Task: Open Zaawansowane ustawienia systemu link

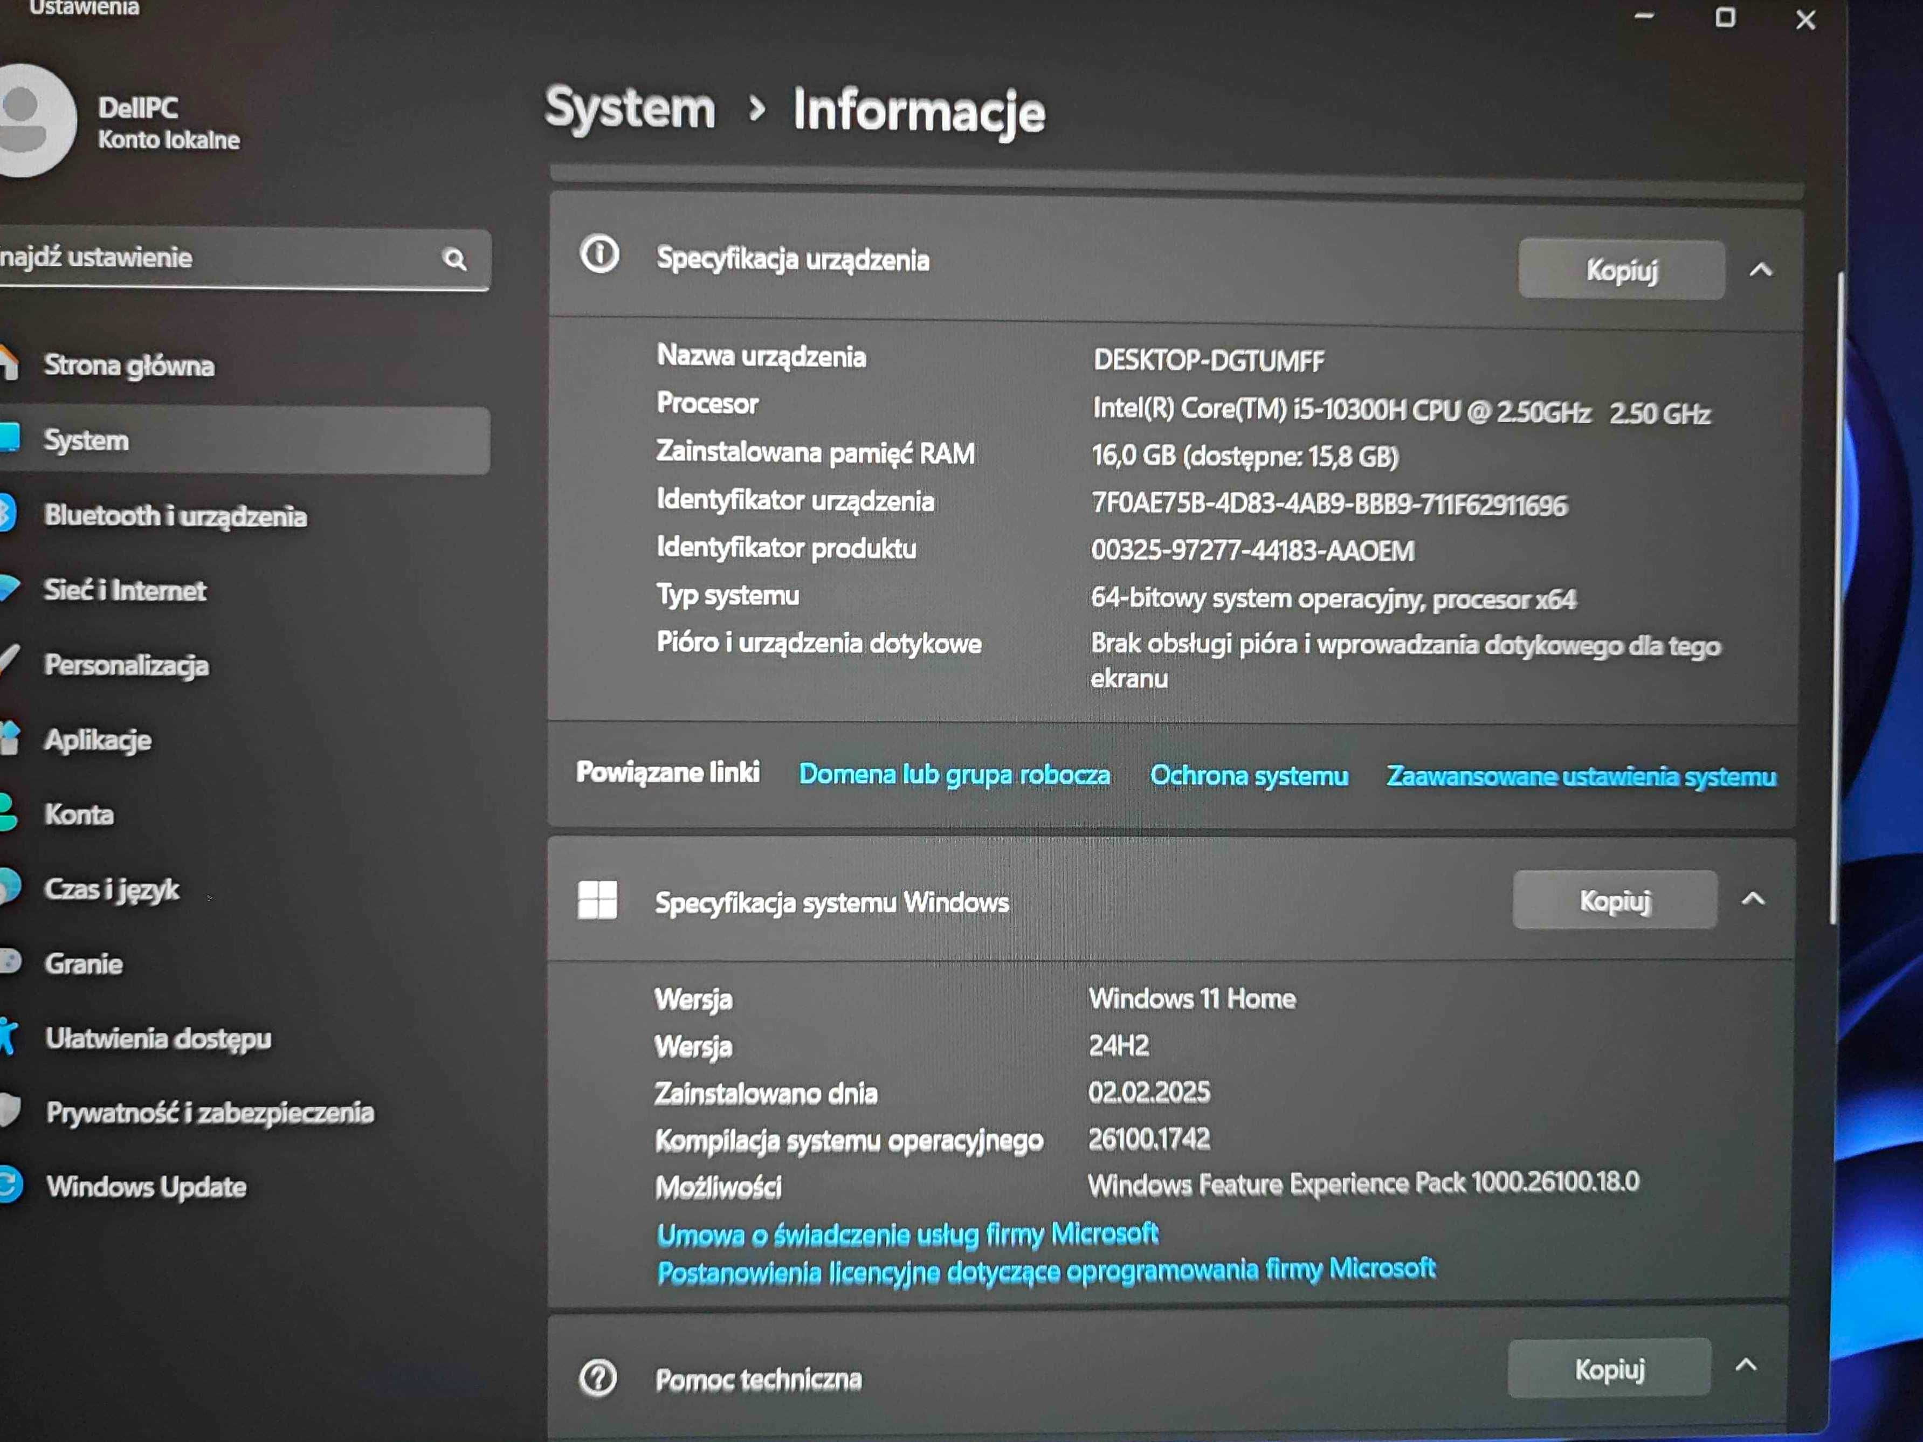Action: click(1581, 776)
